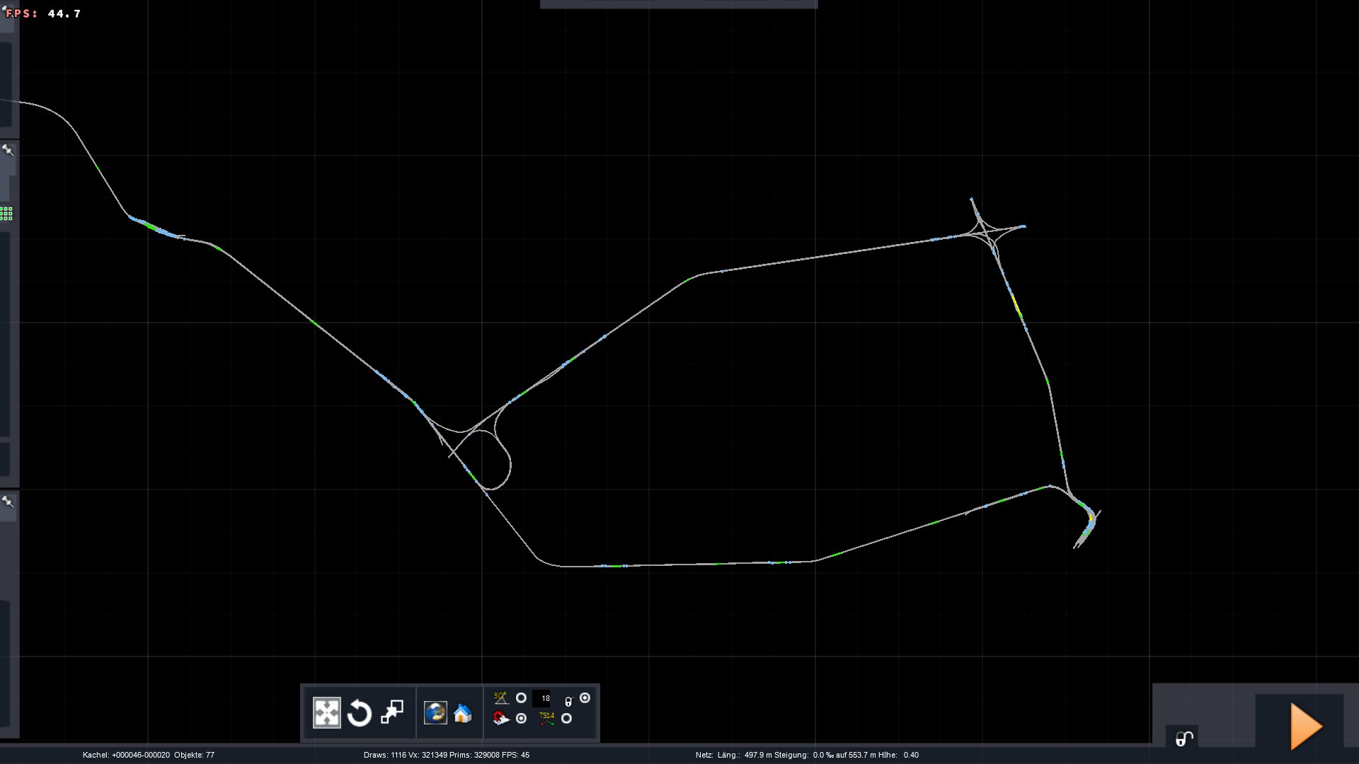This screenshot has width=1359, height=764.
Task: Select the scale/resize tool icon
Action: click(392, 712)
